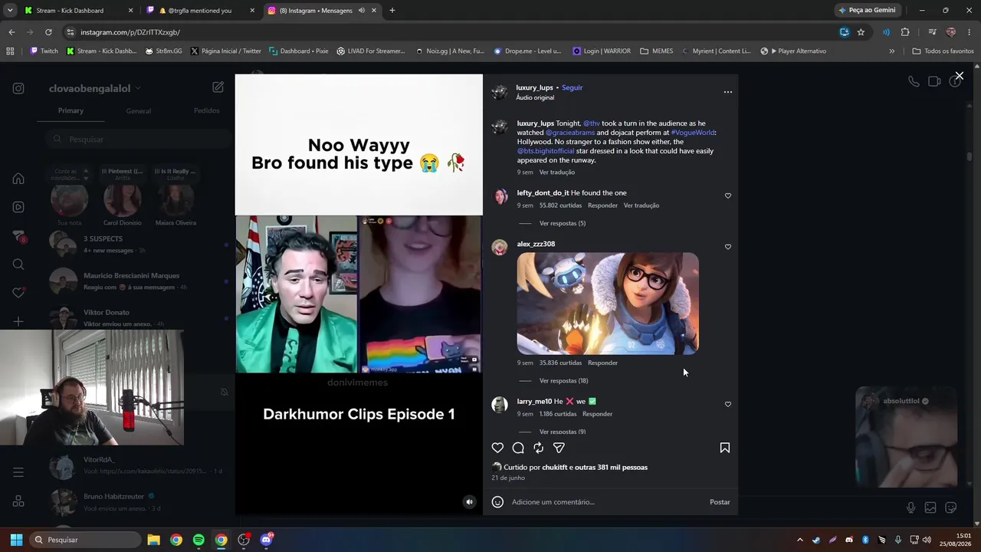Expand Ver respostas (9) replies
Viewport: 981px width, 552px height.
(563, 432)
